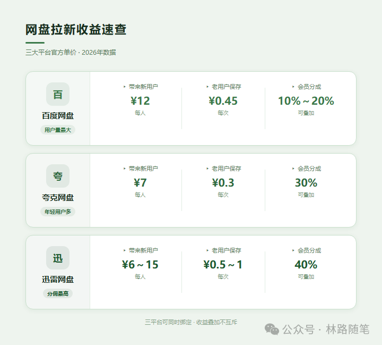This screenshot has height=345, width=382.
Task: Click the 夸 icon for Quark Netdisk
Action: point(58,176)
